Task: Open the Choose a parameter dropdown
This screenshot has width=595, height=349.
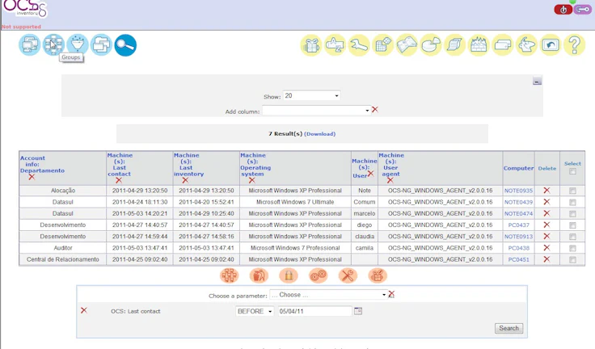Action: [x=328, y=295]
